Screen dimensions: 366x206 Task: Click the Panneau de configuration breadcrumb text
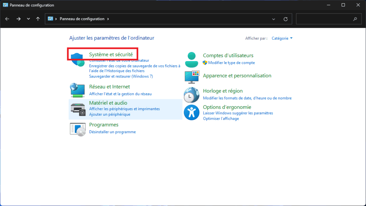coord(82,19)
